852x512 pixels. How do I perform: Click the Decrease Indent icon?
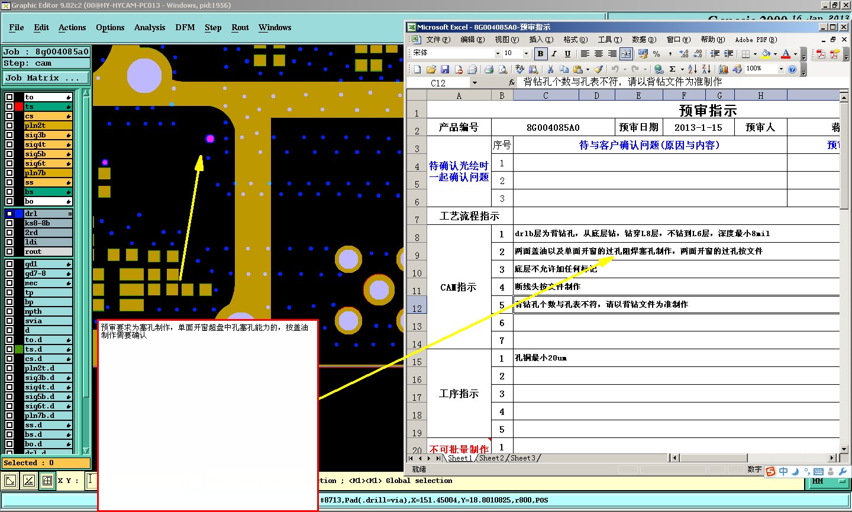tap(715, 53)
